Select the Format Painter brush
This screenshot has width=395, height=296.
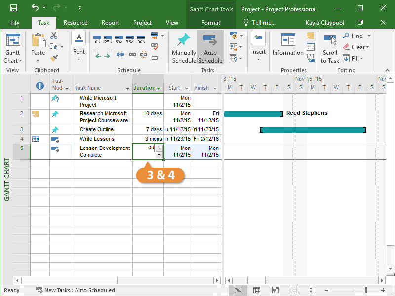click(x=54, y=58)
